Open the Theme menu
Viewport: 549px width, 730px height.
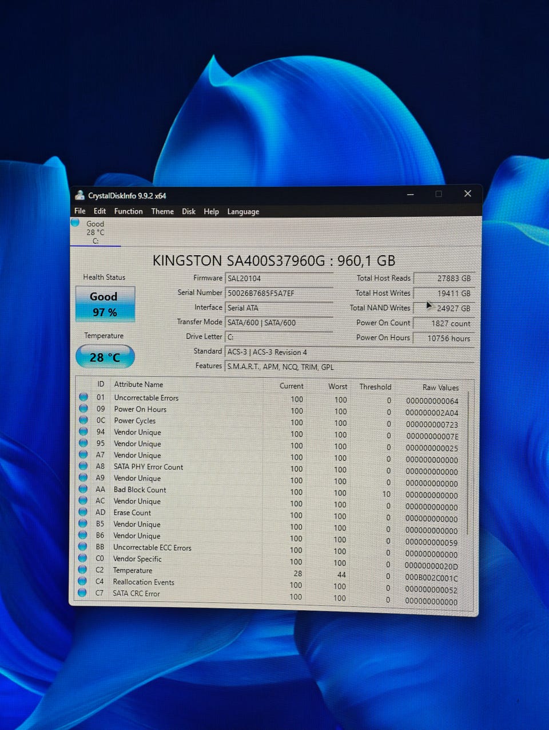point(162,211)
